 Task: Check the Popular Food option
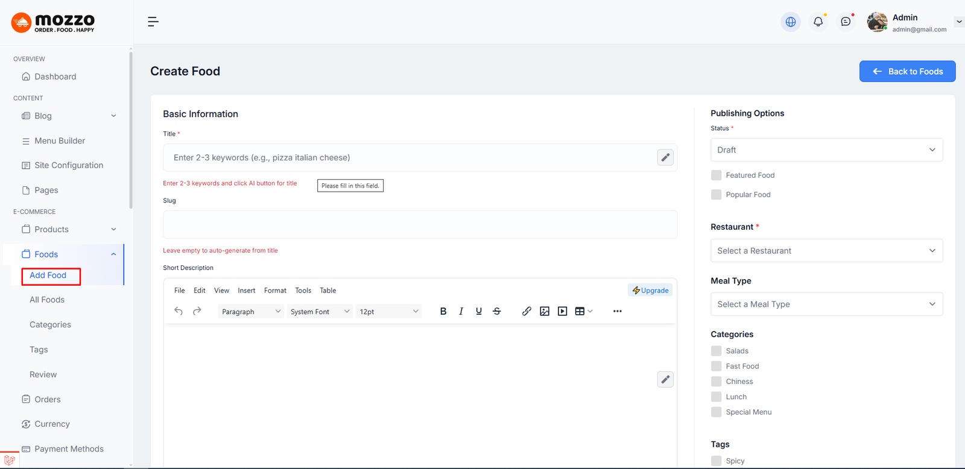tap(716, 195)
